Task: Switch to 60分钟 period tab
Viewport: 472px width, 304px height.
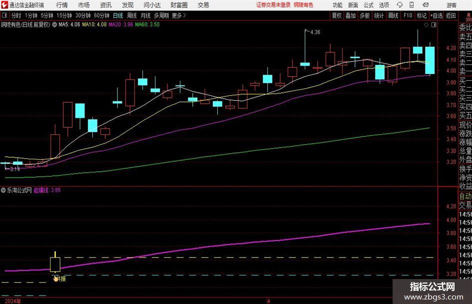Action: [x=102, y=15]
